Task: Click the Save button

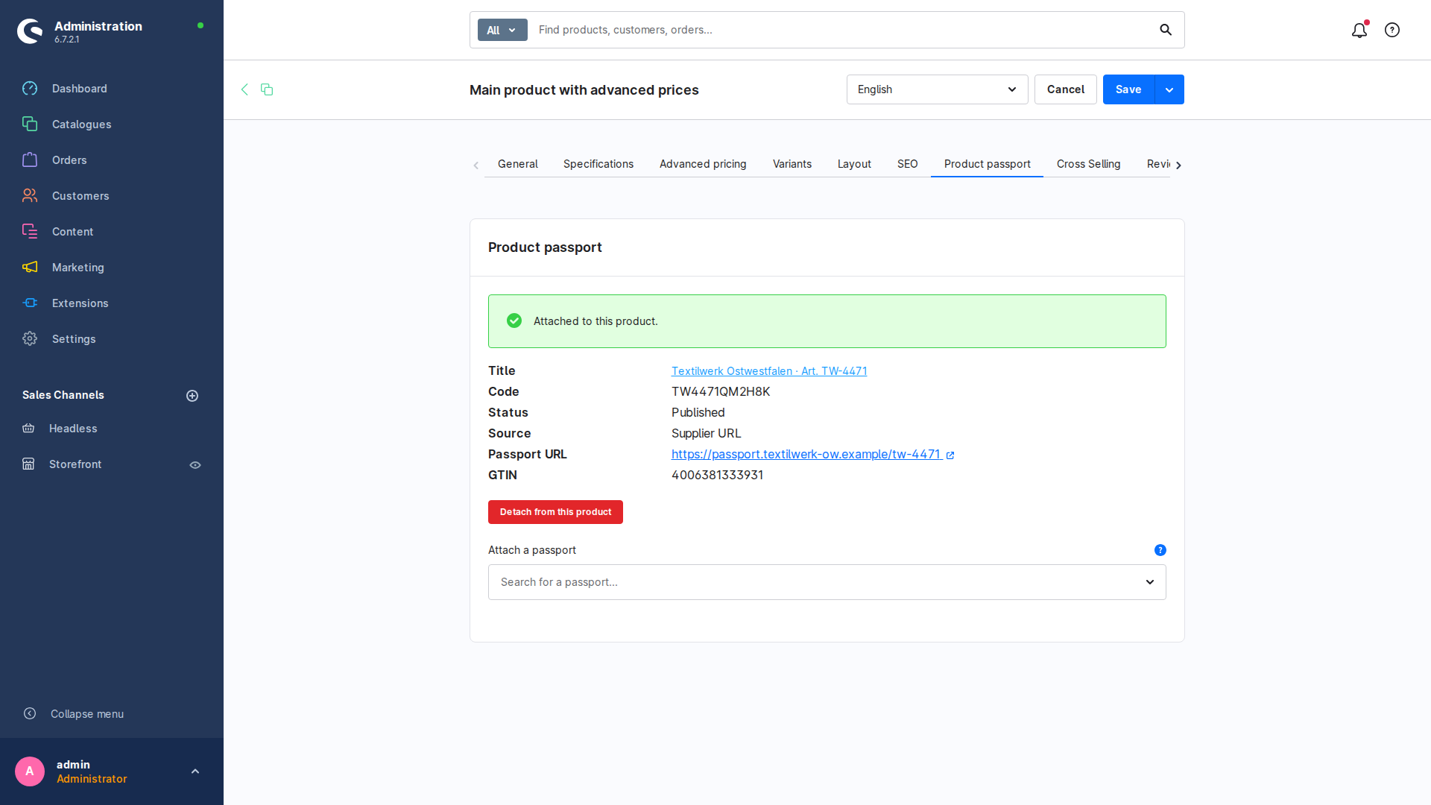Action: [x=1128, y=89]
